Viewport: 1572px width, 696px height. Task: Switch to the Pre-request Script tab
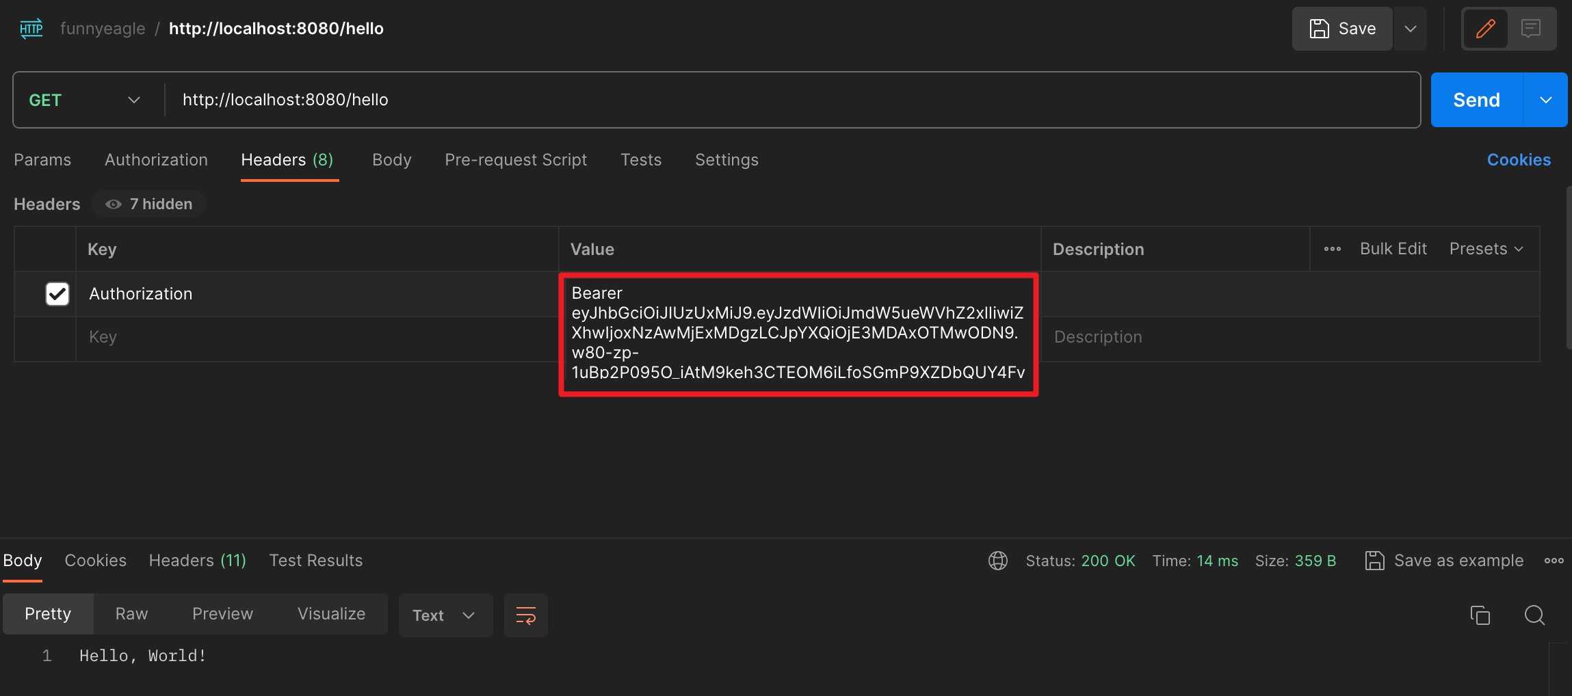[x=516, y=160]
